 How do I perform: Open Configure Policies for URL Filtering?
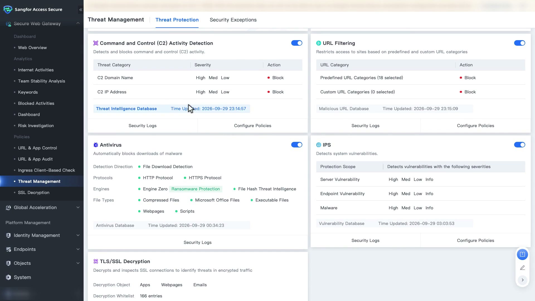point(476,126)
